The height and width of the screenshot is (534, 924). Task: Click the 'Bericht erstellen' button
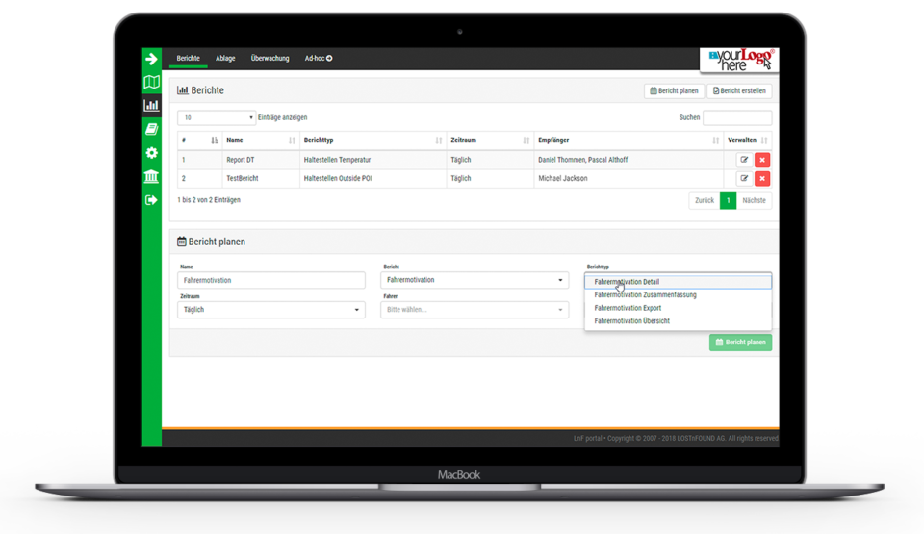[739, 90]
